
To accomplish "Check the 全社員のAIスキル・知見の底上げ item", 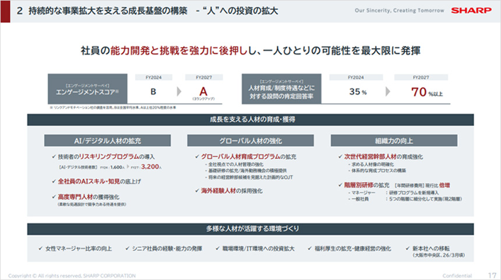I will (54, 182).
